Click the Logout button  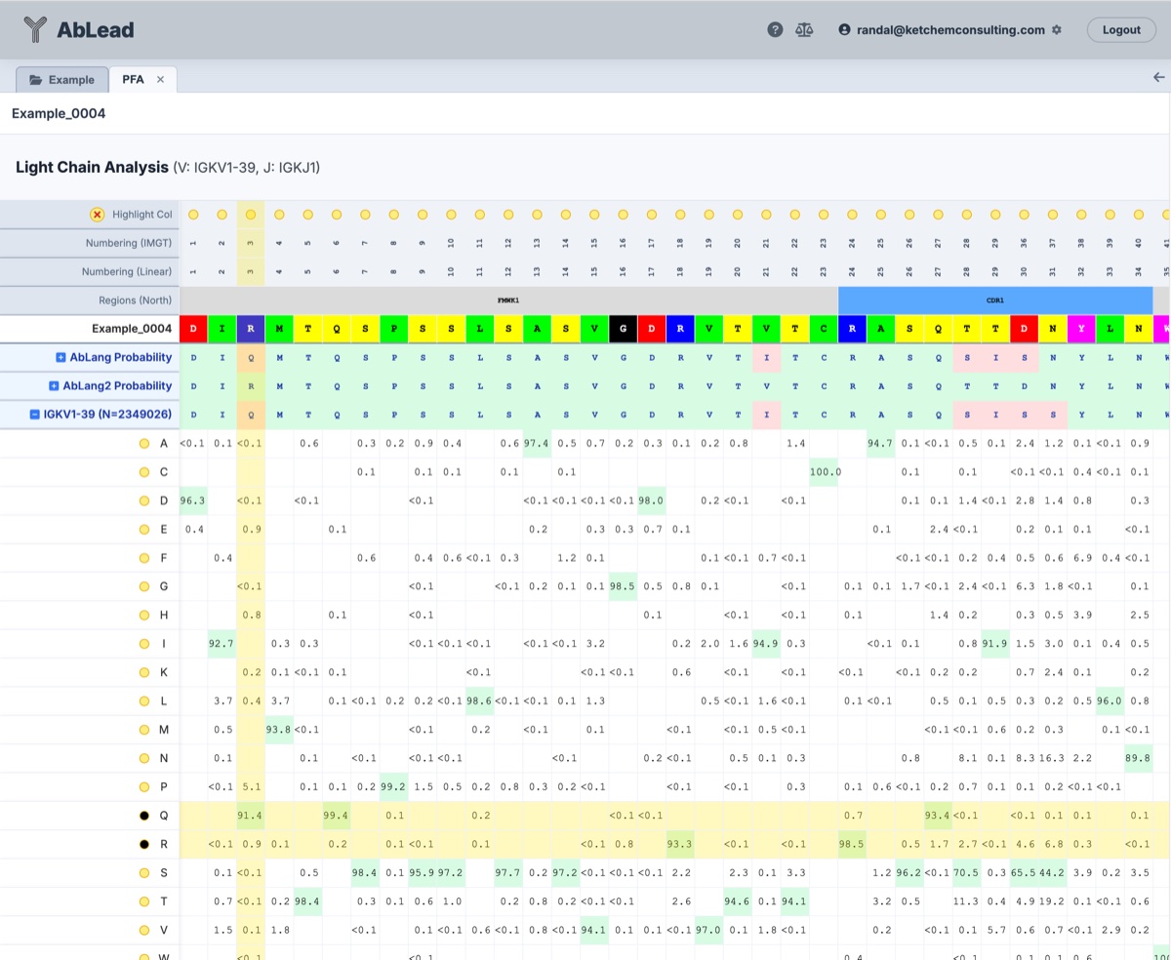click(1121, 30)
